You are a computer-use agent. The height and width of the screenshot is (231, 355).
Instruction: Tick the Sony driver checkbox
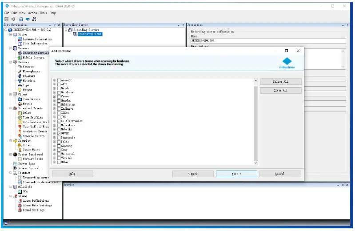tap(59, 150)
